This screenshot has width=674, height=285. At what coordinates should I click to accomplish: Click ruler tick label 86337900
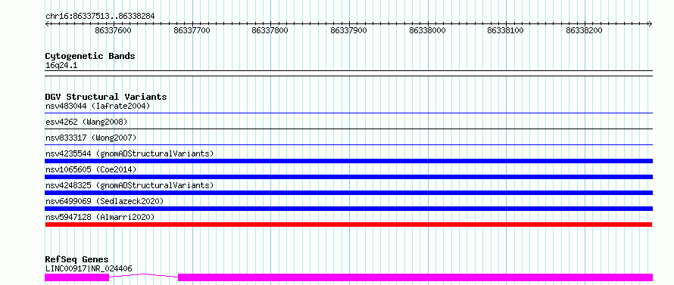click(348, 30)
